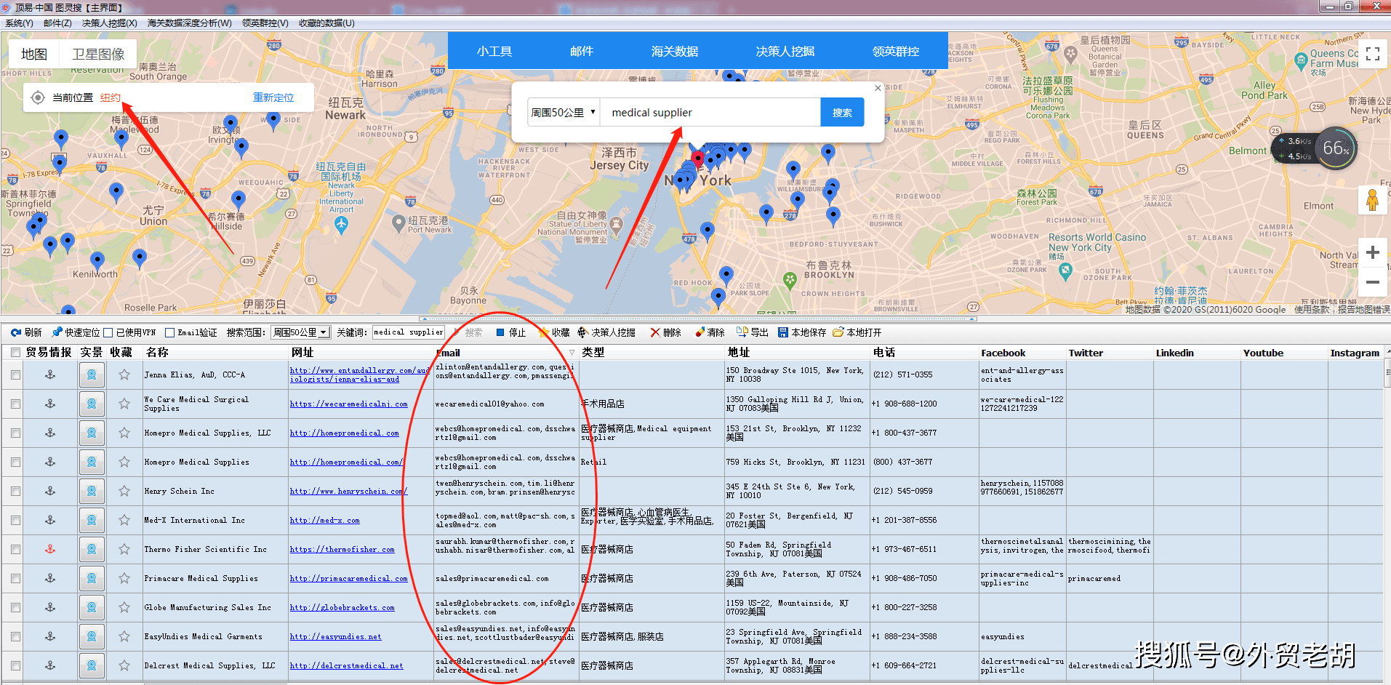Open customs data deep analysis menu
The image size is (1391, 685).
coord(189,23)
